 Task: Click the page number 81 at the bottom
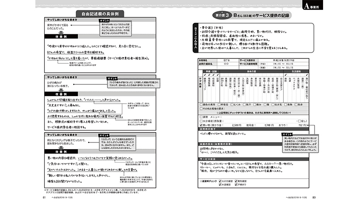(x=44, y=197)
